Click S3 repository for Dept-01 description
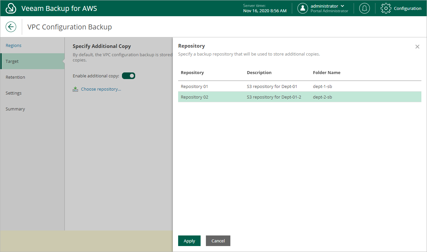This screenshot has width=427, height=252. pos(272,86)
